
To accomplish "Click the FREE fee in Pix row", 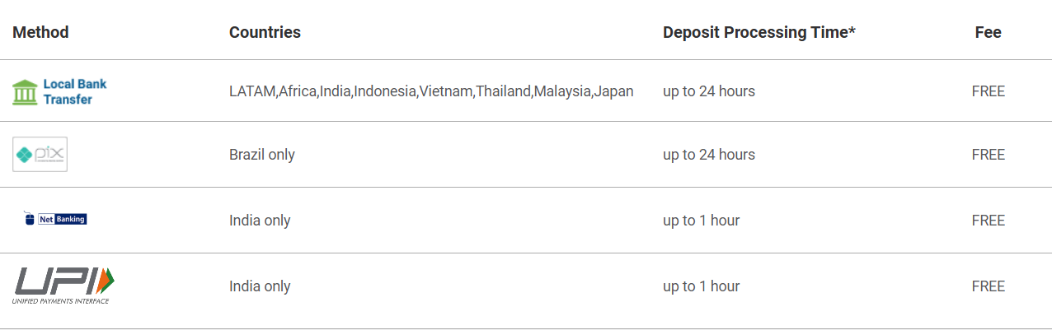I will pyautogui.click(x=988, y=155).
